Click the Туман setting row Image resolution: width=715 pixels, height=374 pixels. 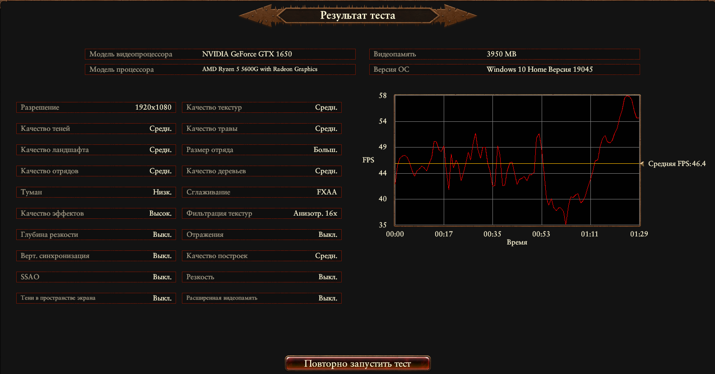tap(96, 192)
